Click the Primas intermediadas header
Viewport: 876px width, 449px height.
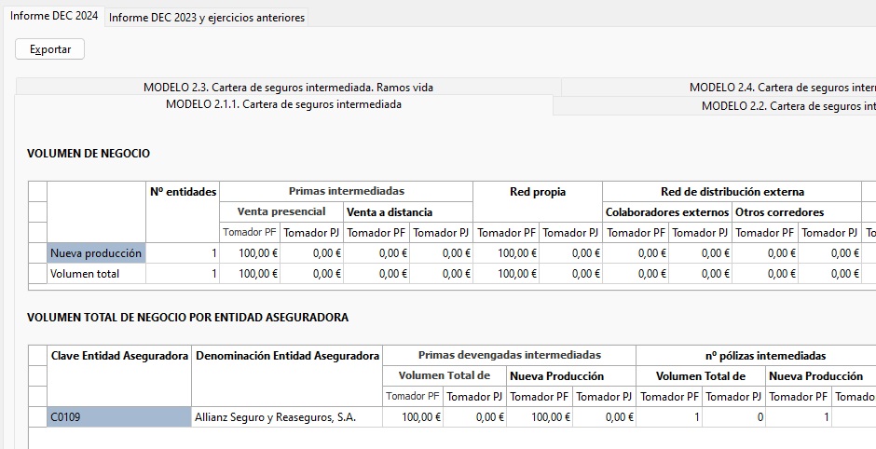click(347, 191)
